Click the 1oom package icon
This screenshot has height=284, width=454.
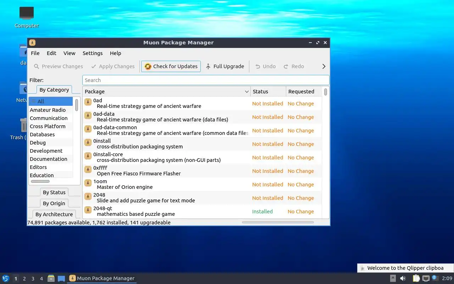coord(88,183)
